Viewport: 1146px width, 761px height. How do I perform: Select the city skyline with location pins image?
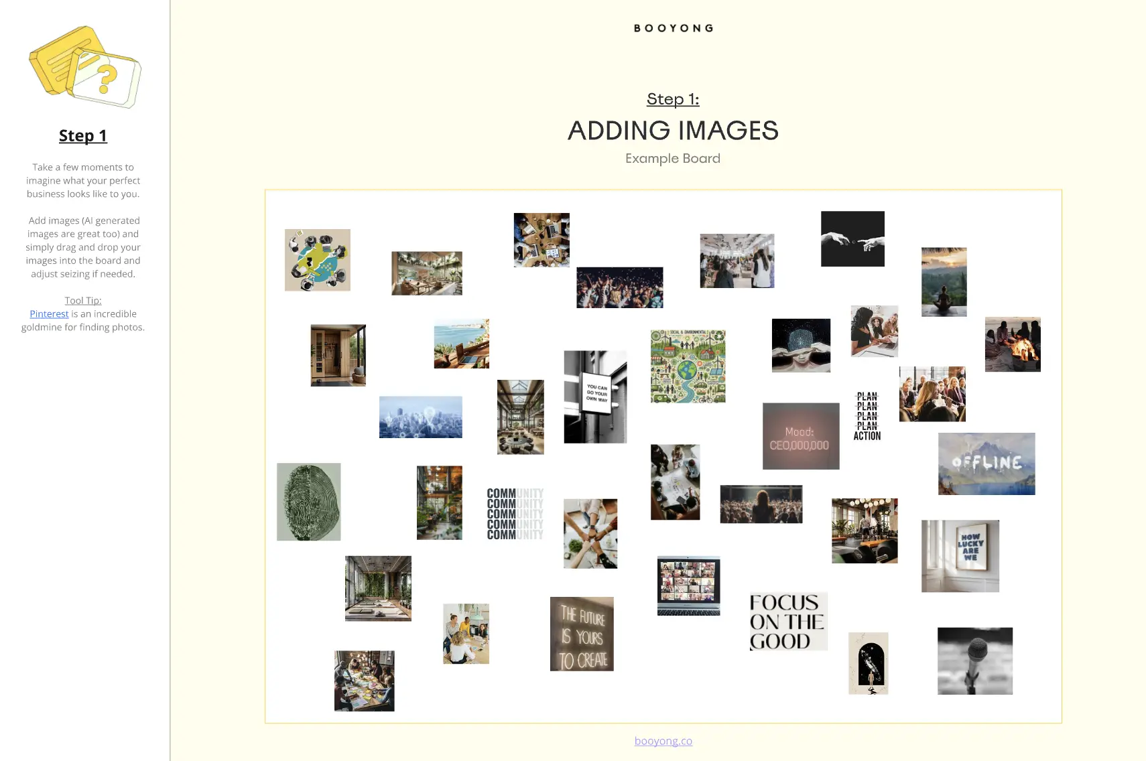pyautogui.click(x=420, y=417)
